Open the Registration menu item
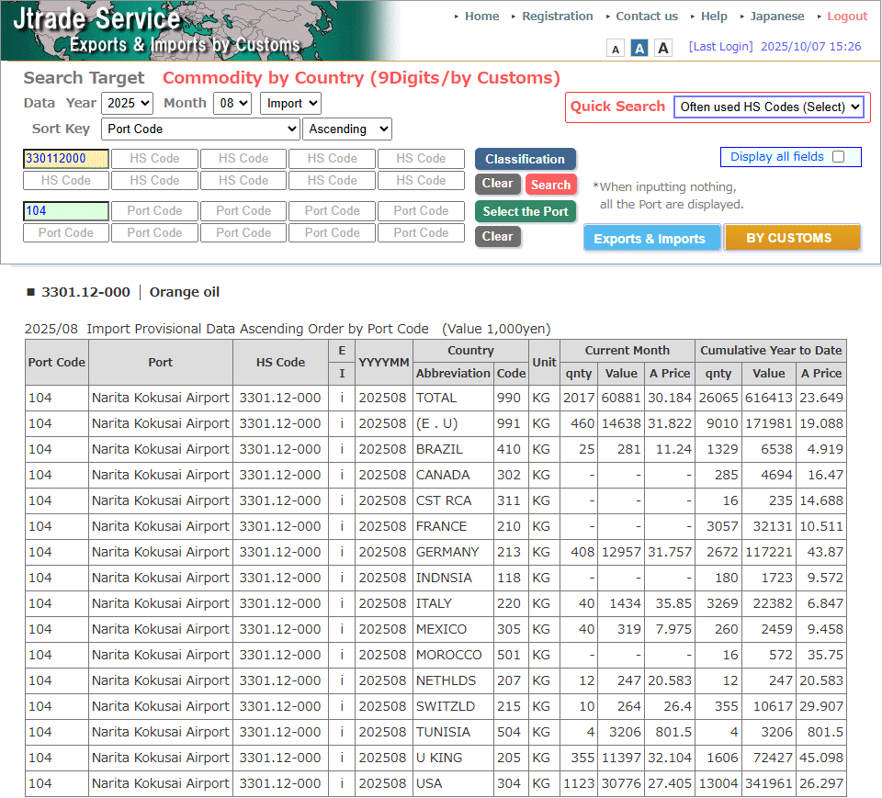 557,17
